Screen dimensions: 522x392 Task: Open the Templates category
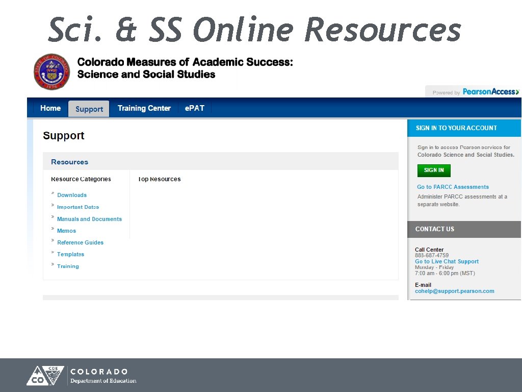click(x=70, y=254)
